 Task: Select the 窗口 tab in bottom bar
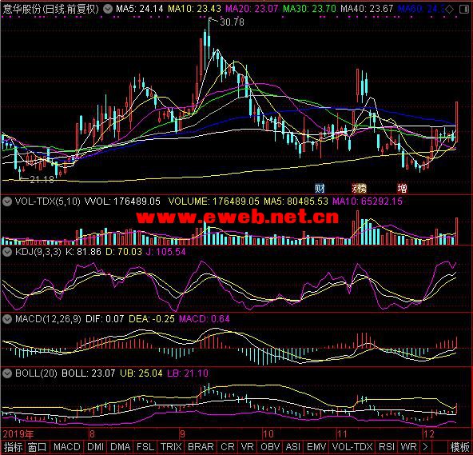click(37, 447)
